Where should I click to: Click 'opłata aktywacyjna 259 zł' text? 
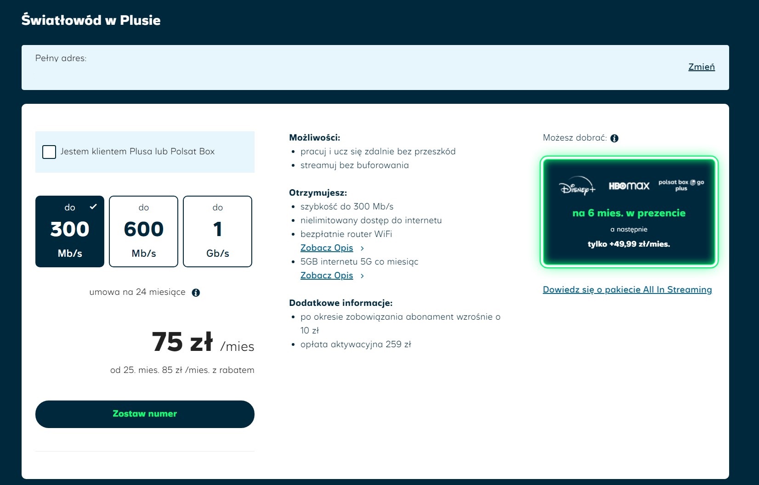click(356, 344)
